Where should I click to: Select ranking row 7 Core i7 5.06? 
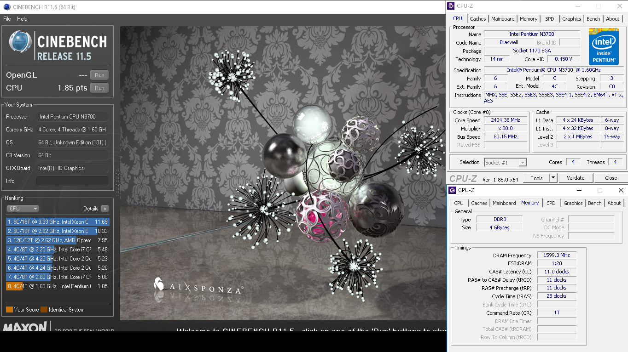point(58,277)
